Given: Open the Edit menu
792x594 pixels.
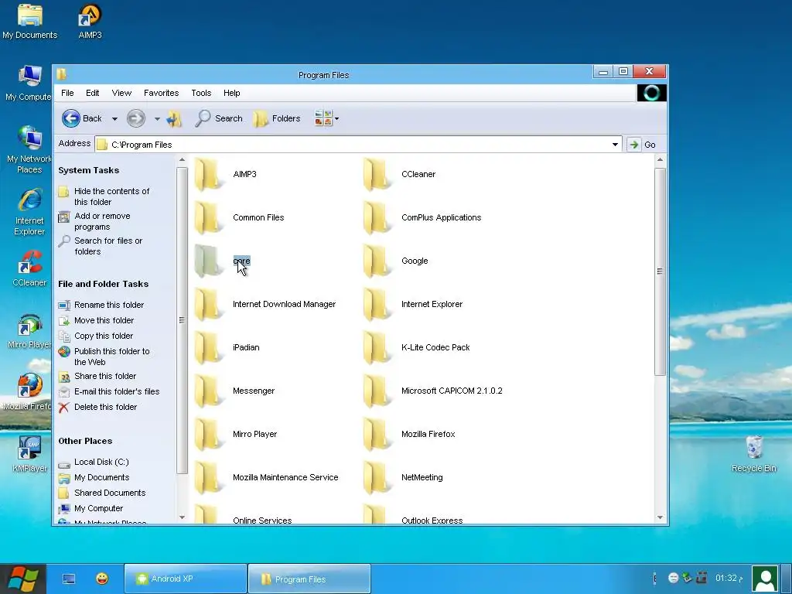Looking at the screenshot, I should pos(93,93).
